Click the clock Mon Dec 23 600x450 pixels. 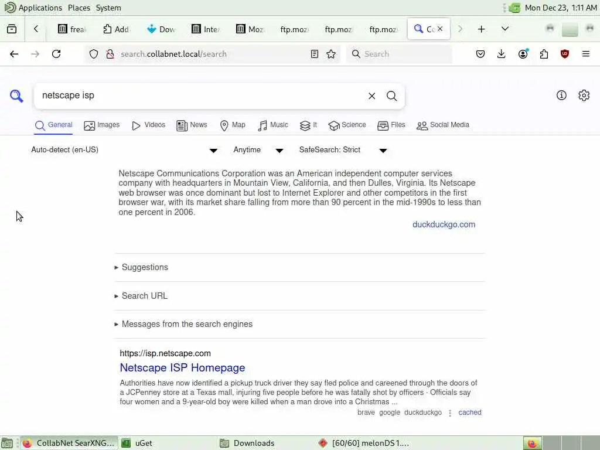tap(561, 8)
